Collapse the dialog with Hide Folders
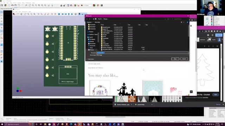Viewport: 225px width, 126px height. click(x=90, y=59)
